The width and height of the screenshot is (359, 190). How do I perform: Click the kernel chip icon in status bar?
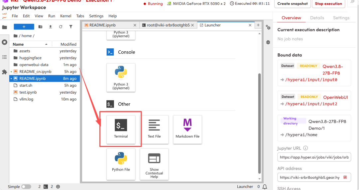pos(58,187)
